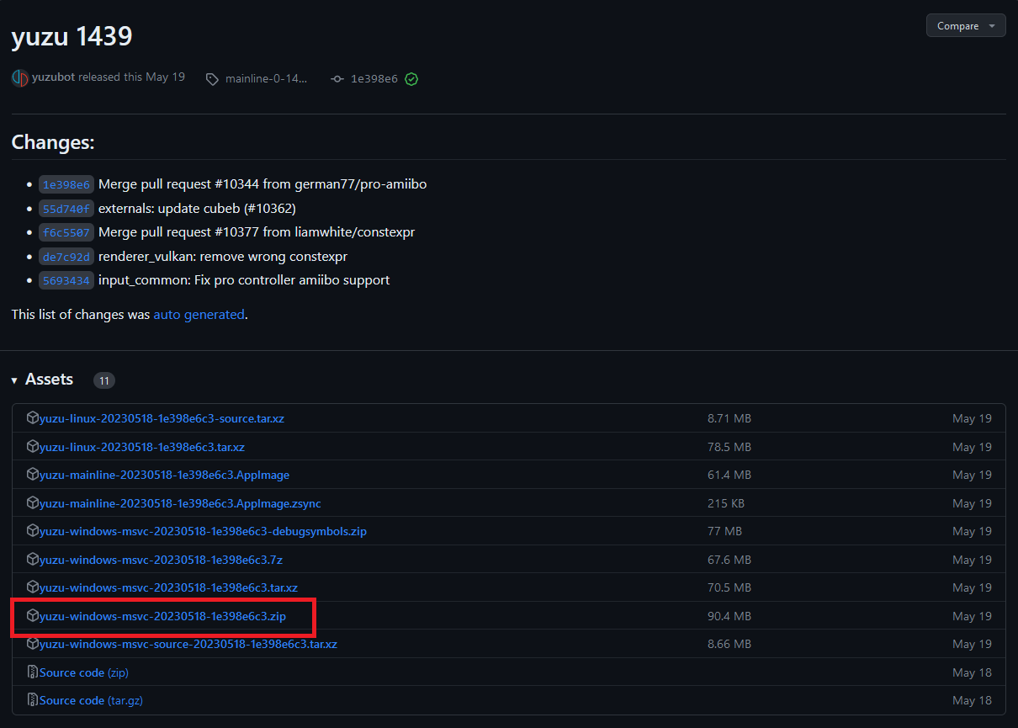The height and width of the screenshot is (728, 1018).
Task: Download the debugsymbols.zip file
Action: [203, 531]
